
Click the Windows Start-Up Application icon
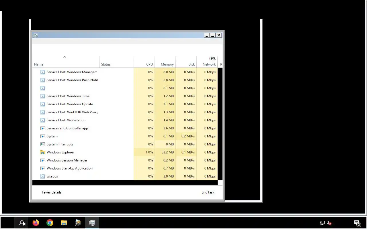click(43, 168)
